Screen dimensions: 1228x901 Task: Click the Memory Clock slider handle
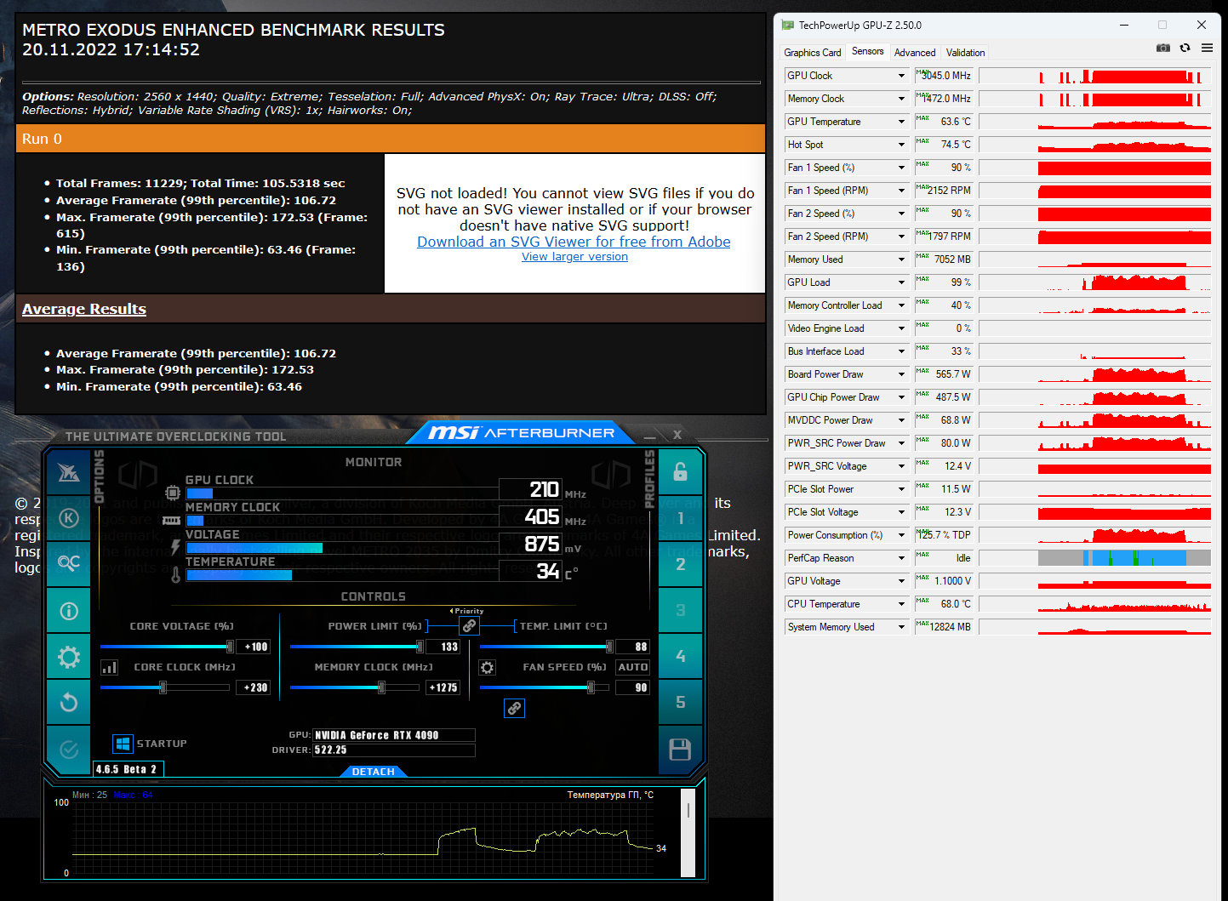pos(381,687)
